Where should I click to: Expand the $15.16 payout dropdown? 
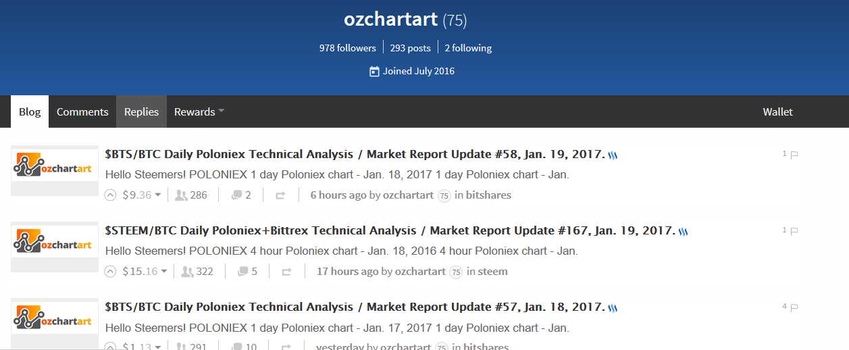coord(163,272)
